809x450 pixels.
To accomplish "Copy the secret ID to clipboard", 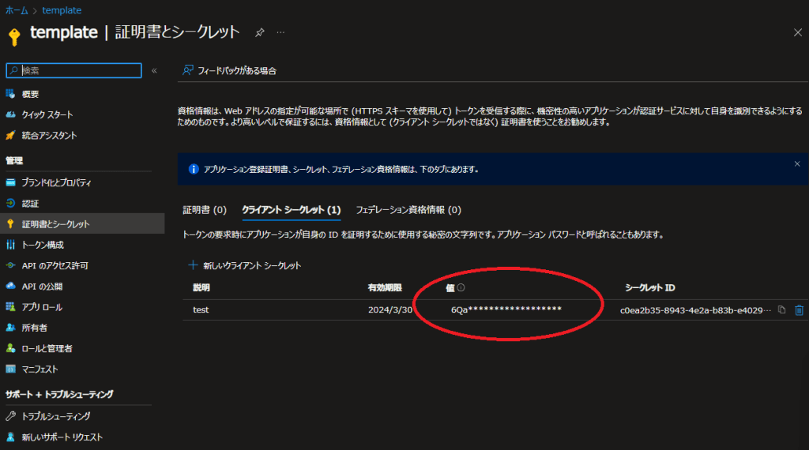I will tap(781, 310).
